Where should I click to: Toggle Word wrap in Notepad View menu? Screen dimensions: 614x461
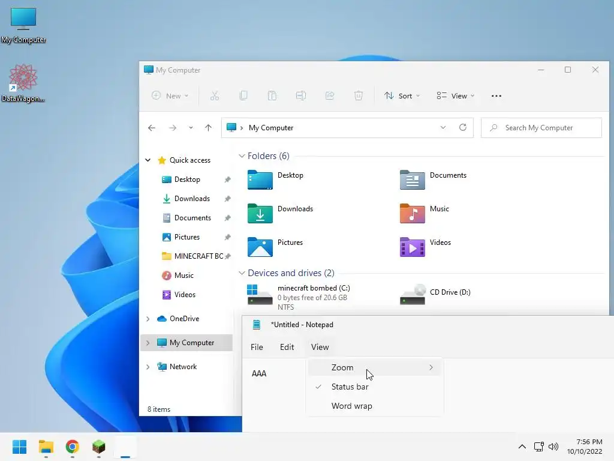[375, 406]
